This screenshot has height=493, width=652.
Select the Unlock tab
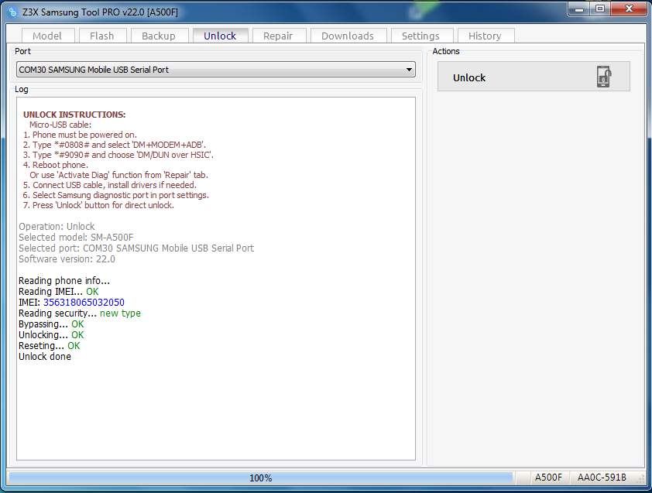(220, 36)
